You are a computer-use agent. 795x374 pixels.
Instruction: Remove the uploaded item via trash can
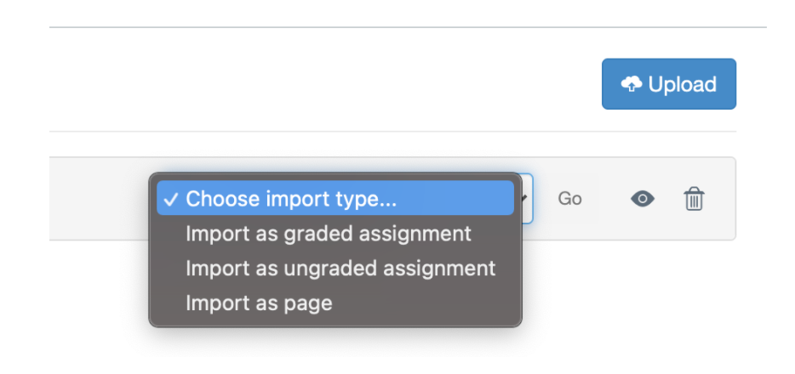point(694,199)
